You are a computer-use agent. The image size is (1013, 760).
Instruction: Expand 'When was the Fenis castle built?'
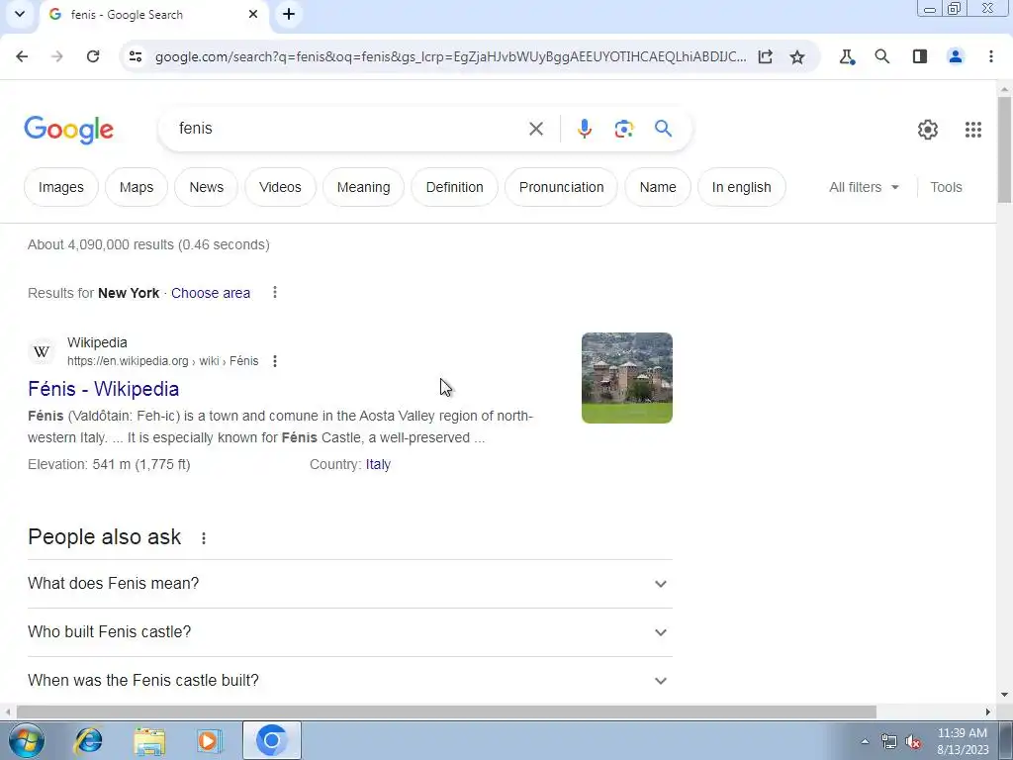349,681
